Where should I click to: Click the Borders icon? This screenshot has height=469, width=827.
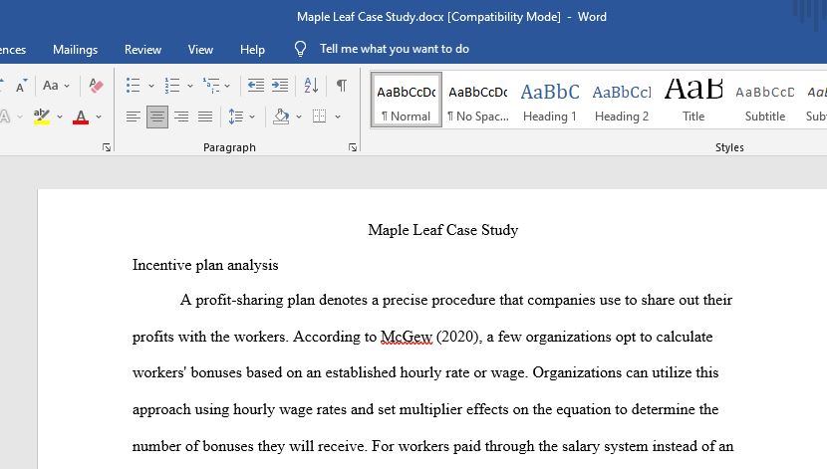click(319, 117)
